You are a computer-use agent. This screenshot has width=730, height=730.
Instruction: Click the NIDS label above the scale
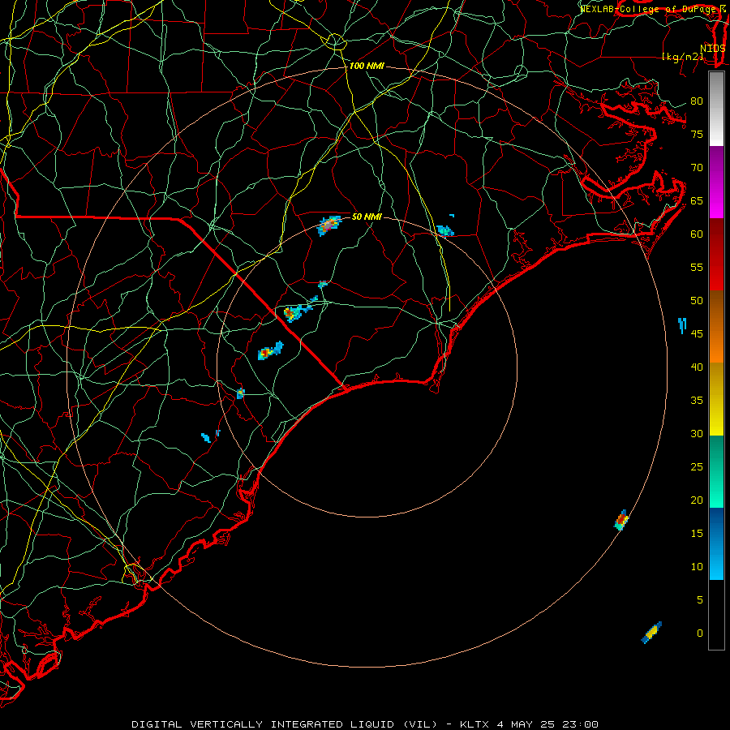point(713,49)
